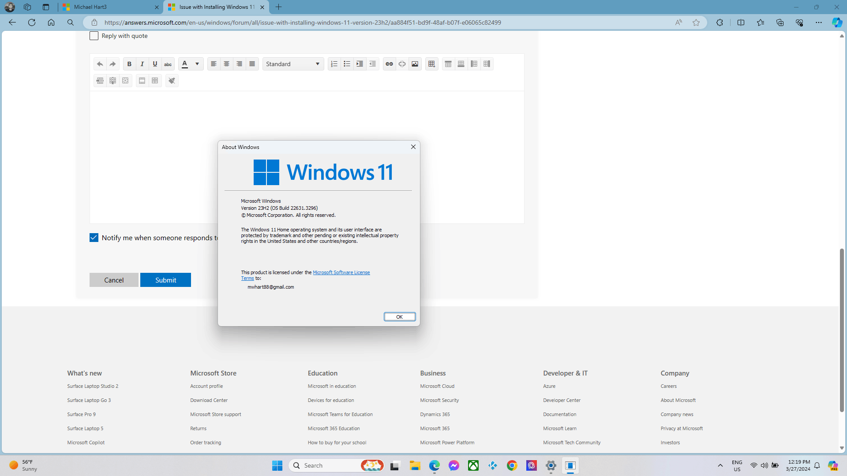The height and width of the screenshot is (476, 847).
Task: Insert image in reply editor
Action: (415, 64)
